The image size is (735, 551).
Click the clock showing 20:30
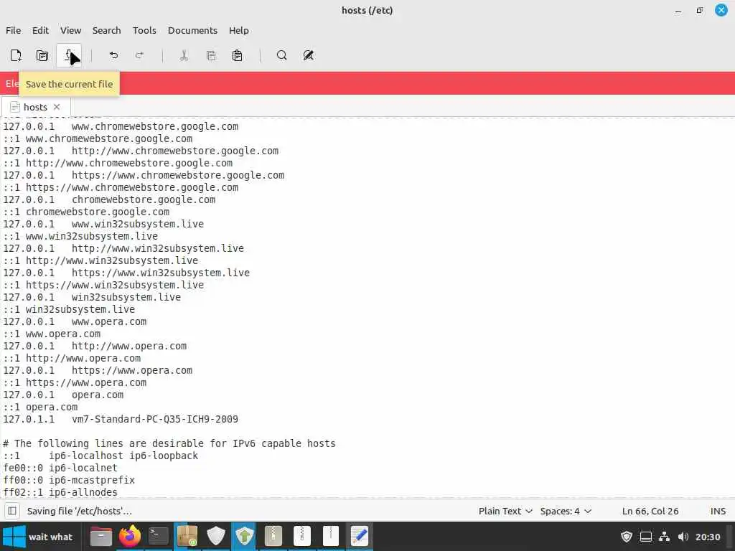707,537
